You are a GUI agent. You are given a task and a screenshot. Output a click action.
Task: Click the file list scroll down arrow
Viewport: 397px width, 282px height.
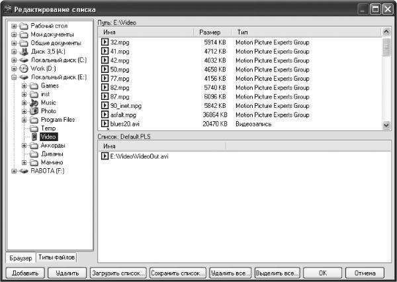click(x=386, y=124)
